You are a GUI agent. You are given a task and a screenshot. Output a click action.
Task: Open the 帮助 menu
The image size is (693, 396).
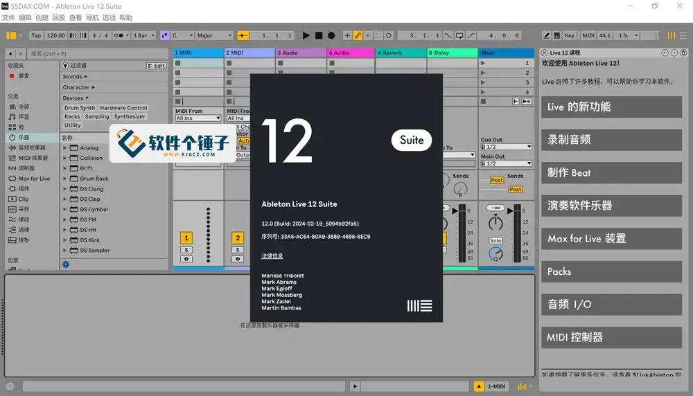pos(126,18)
